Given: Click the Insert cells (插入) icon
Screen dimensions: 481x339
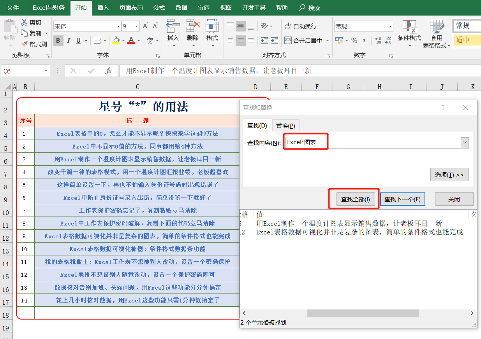Looking at the screenshot, I should coord(173,26).
